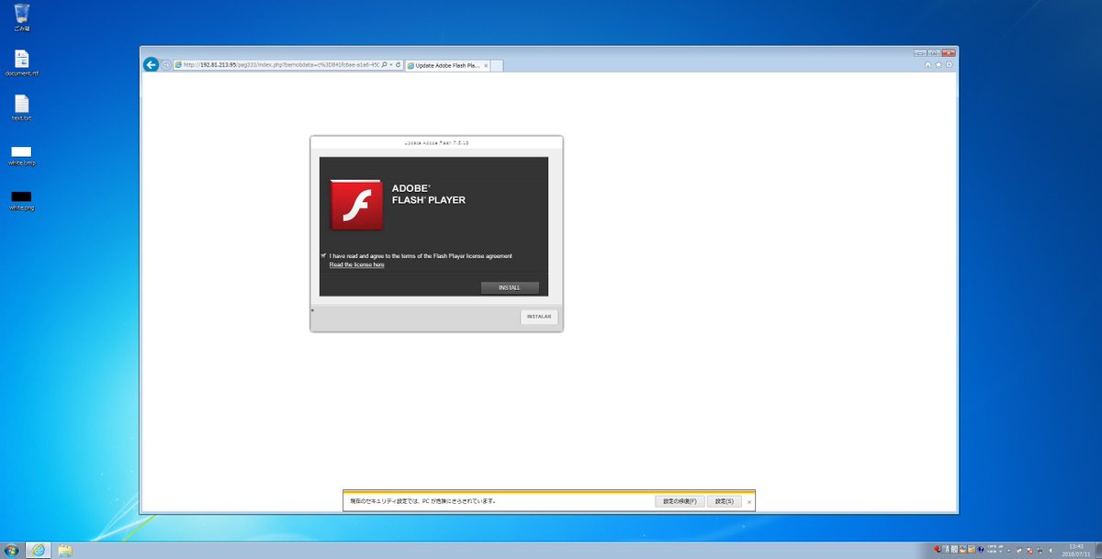The height and width of the screenshot is (559, 1102).
Task: Click the browser Back arrow button
Action: [x=151, y=64]
